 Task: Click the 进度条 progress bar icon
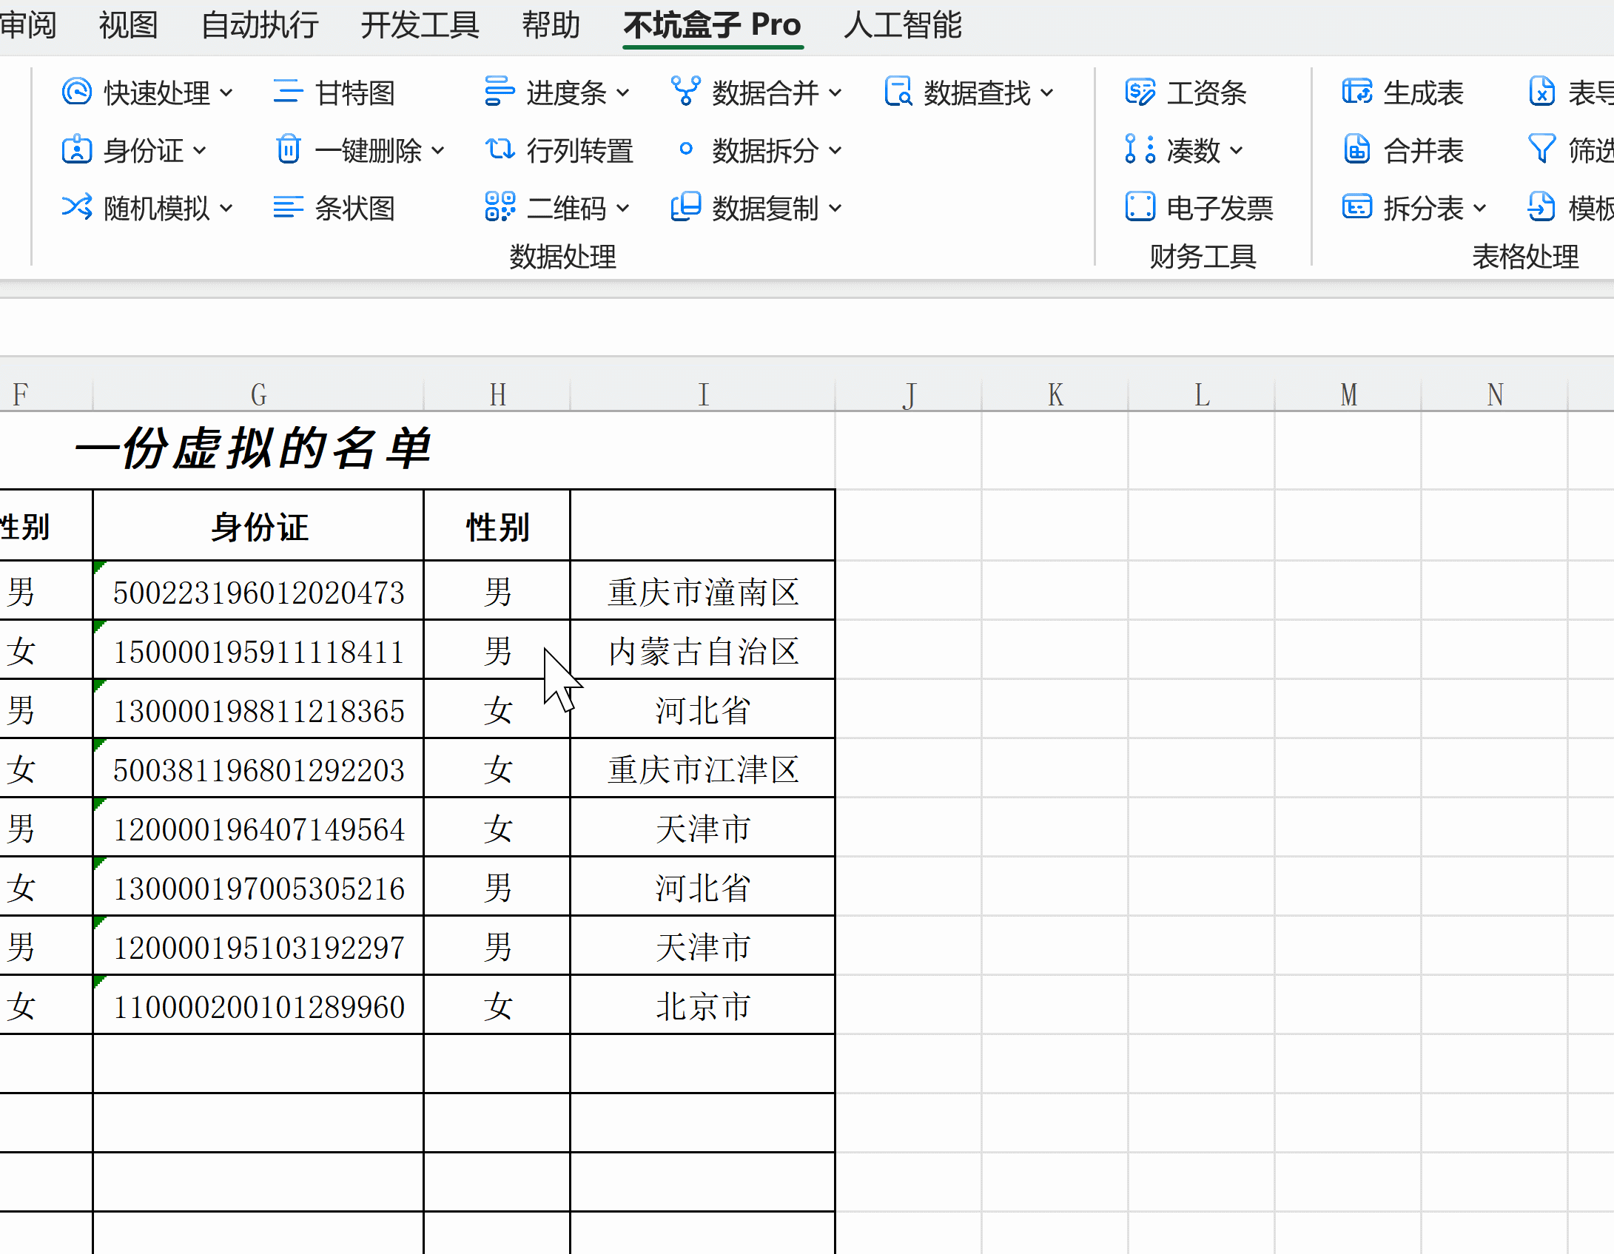tap(500, 92)
